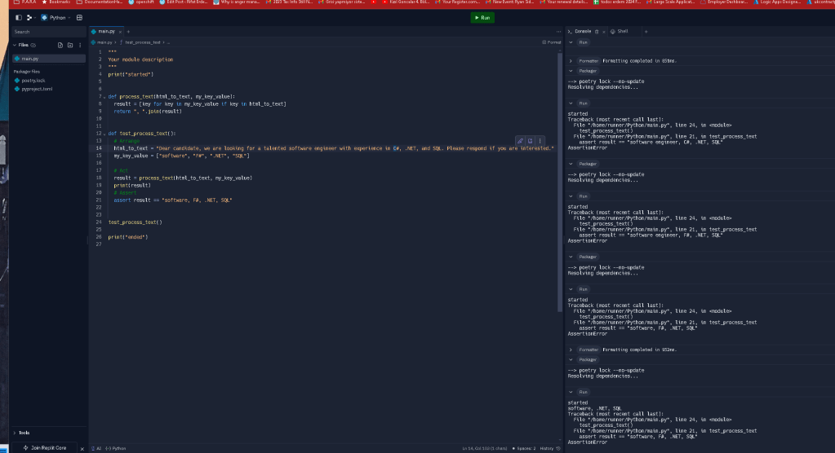
Task: Click the pencil AI edit icon on line 13
Action: (x=520, y=141)
